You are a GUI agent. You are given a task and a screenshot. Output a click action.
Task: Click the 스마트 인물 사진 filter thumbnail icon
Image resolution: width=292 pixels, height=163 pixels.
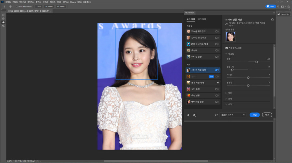189,70
